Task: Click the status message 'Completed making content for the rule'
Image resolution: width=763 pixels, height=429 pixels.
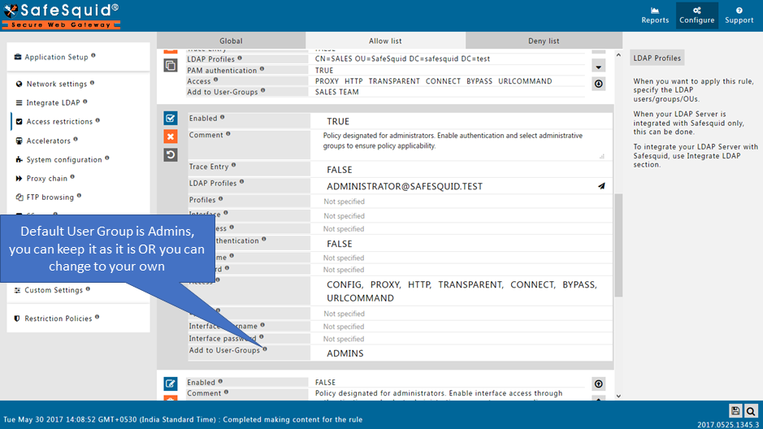Action: (293, 419)
